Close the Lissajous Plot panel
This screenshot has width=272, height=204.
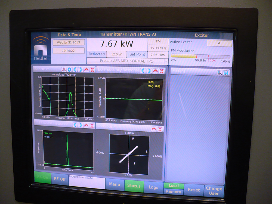coord(160,129)
